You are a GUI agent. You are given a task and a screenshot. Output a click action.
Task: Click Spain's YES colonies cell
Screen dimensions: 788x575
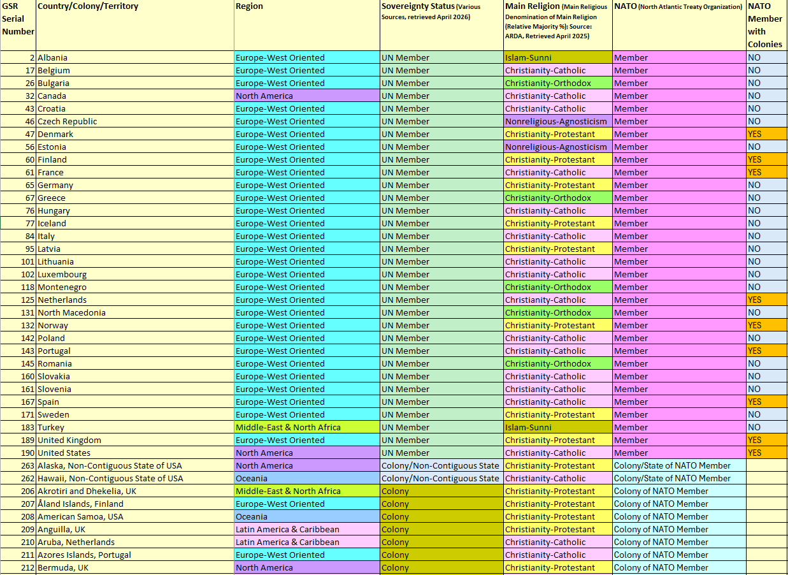[x=767, y=402]
